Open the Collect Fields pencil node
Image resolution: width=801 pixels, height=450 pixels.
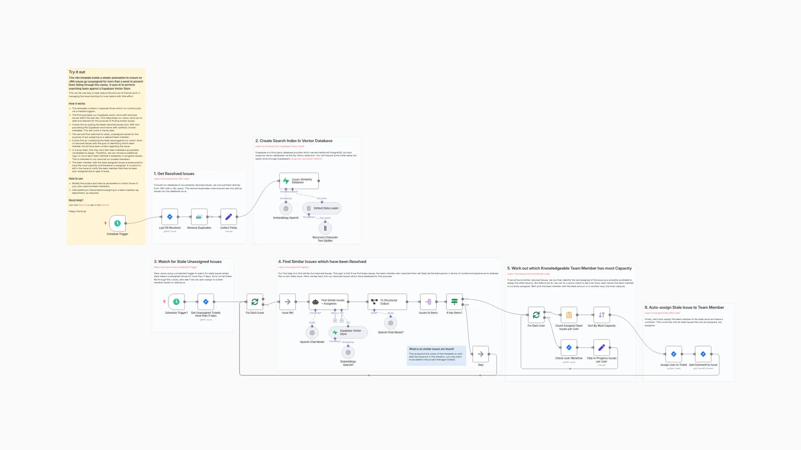coord(229,217)
